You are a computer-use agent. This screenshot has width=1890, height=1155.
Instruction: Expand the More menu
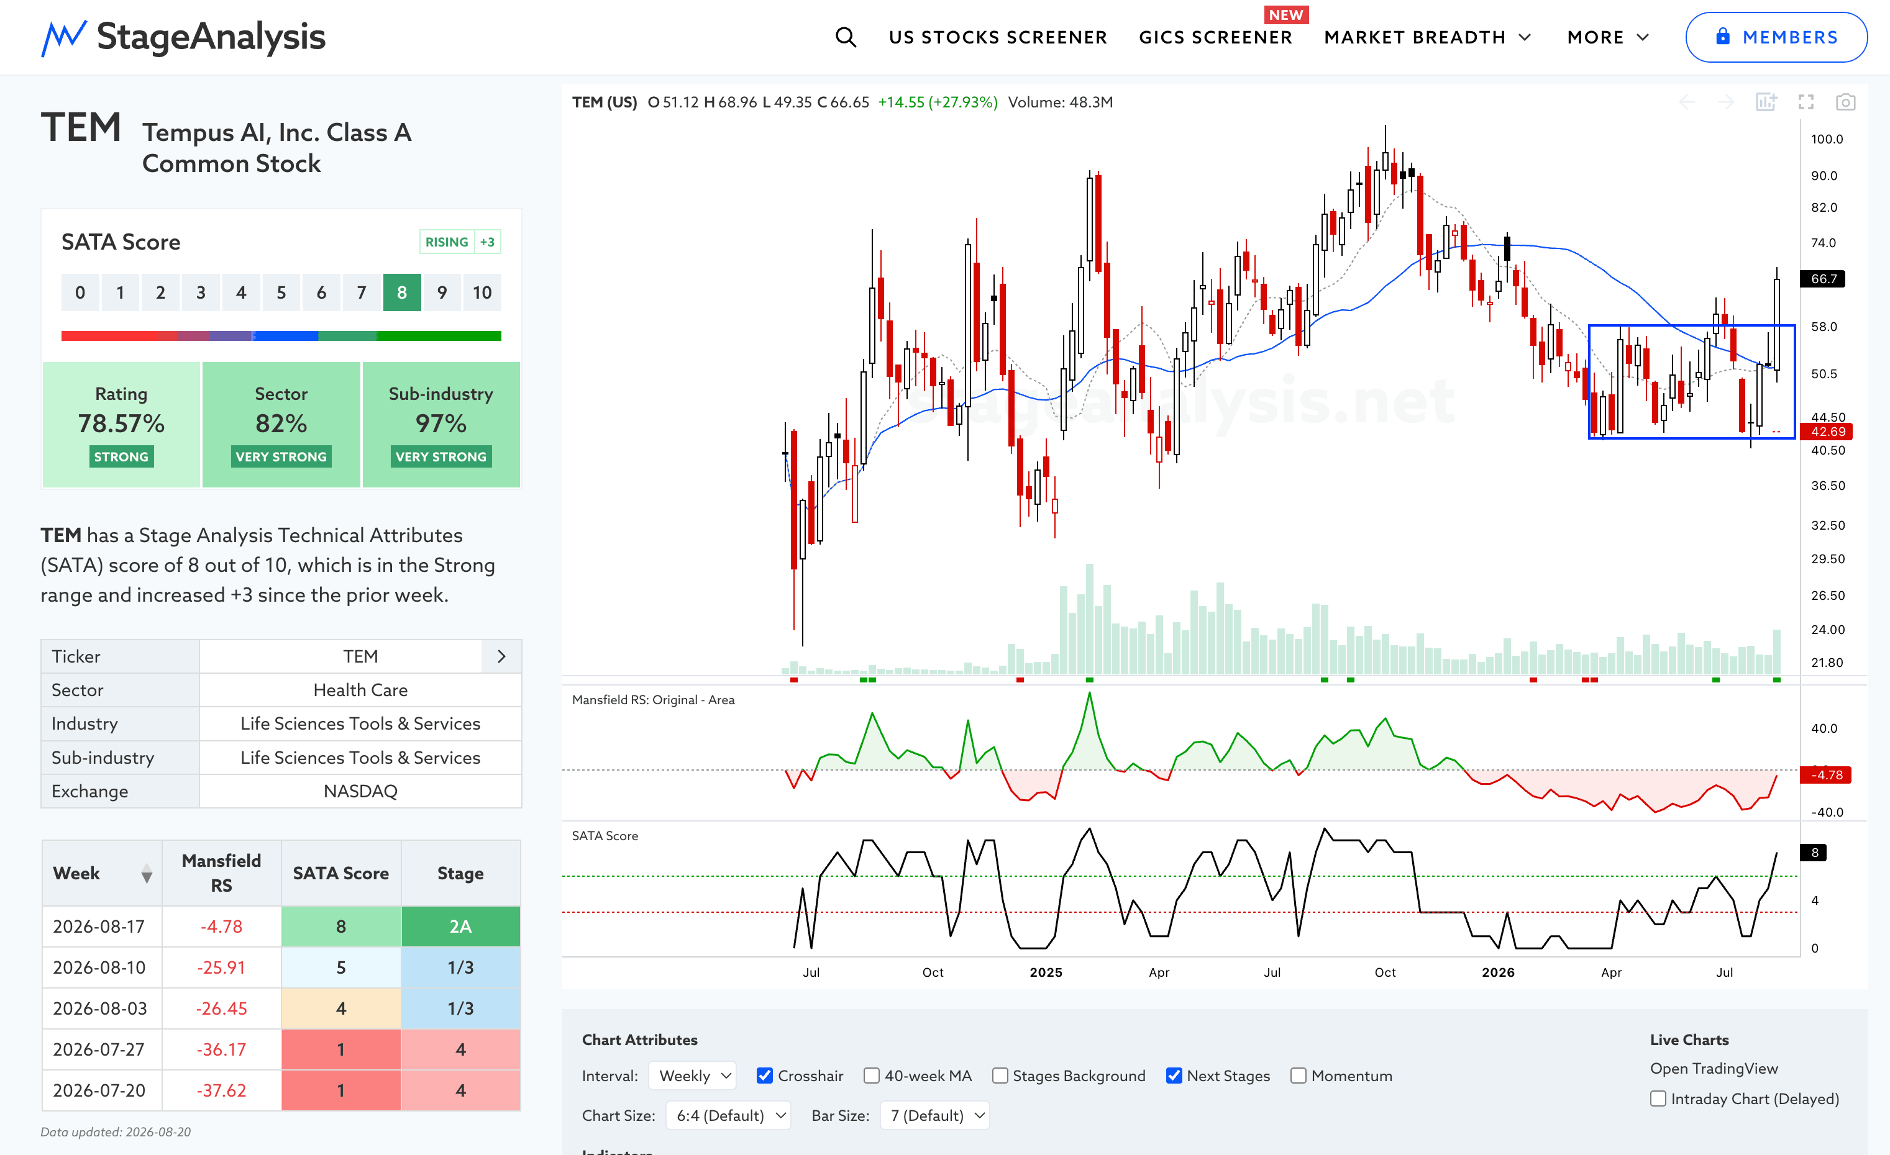point(1608,37)
